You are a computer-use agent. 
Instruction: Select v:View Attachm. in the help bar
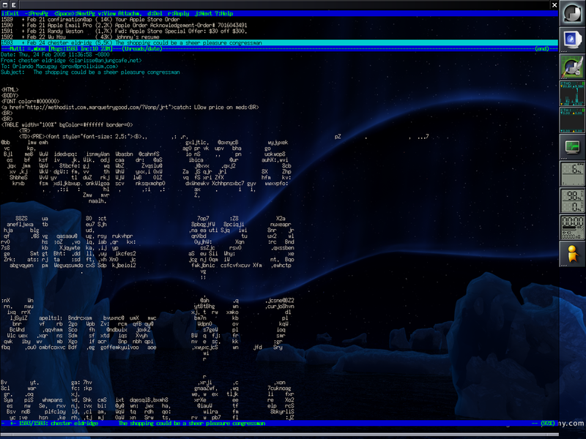coord(119,13)
